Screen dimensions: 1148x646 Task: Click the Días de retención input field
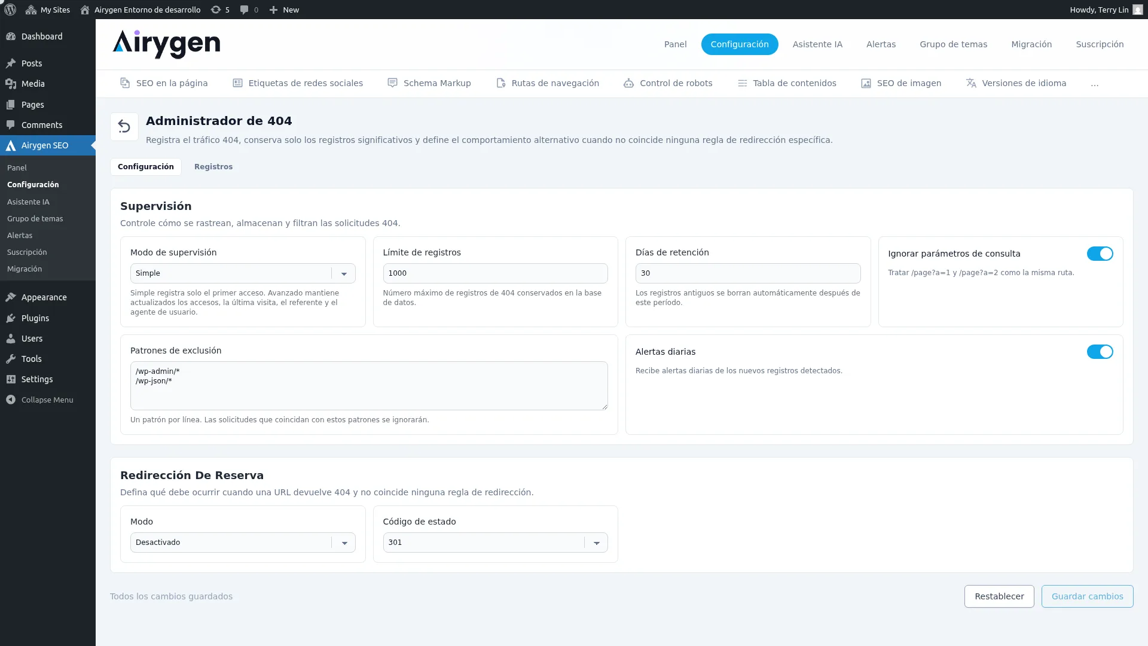(748, 273)
